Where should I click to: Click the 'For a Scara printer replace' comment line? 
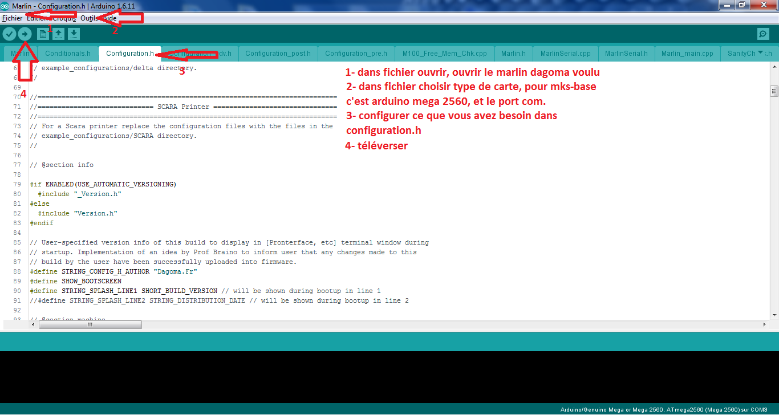181,126
